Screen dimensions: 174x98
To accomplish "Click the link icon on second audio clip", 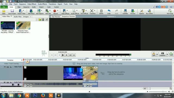I will tap(91, 85).
